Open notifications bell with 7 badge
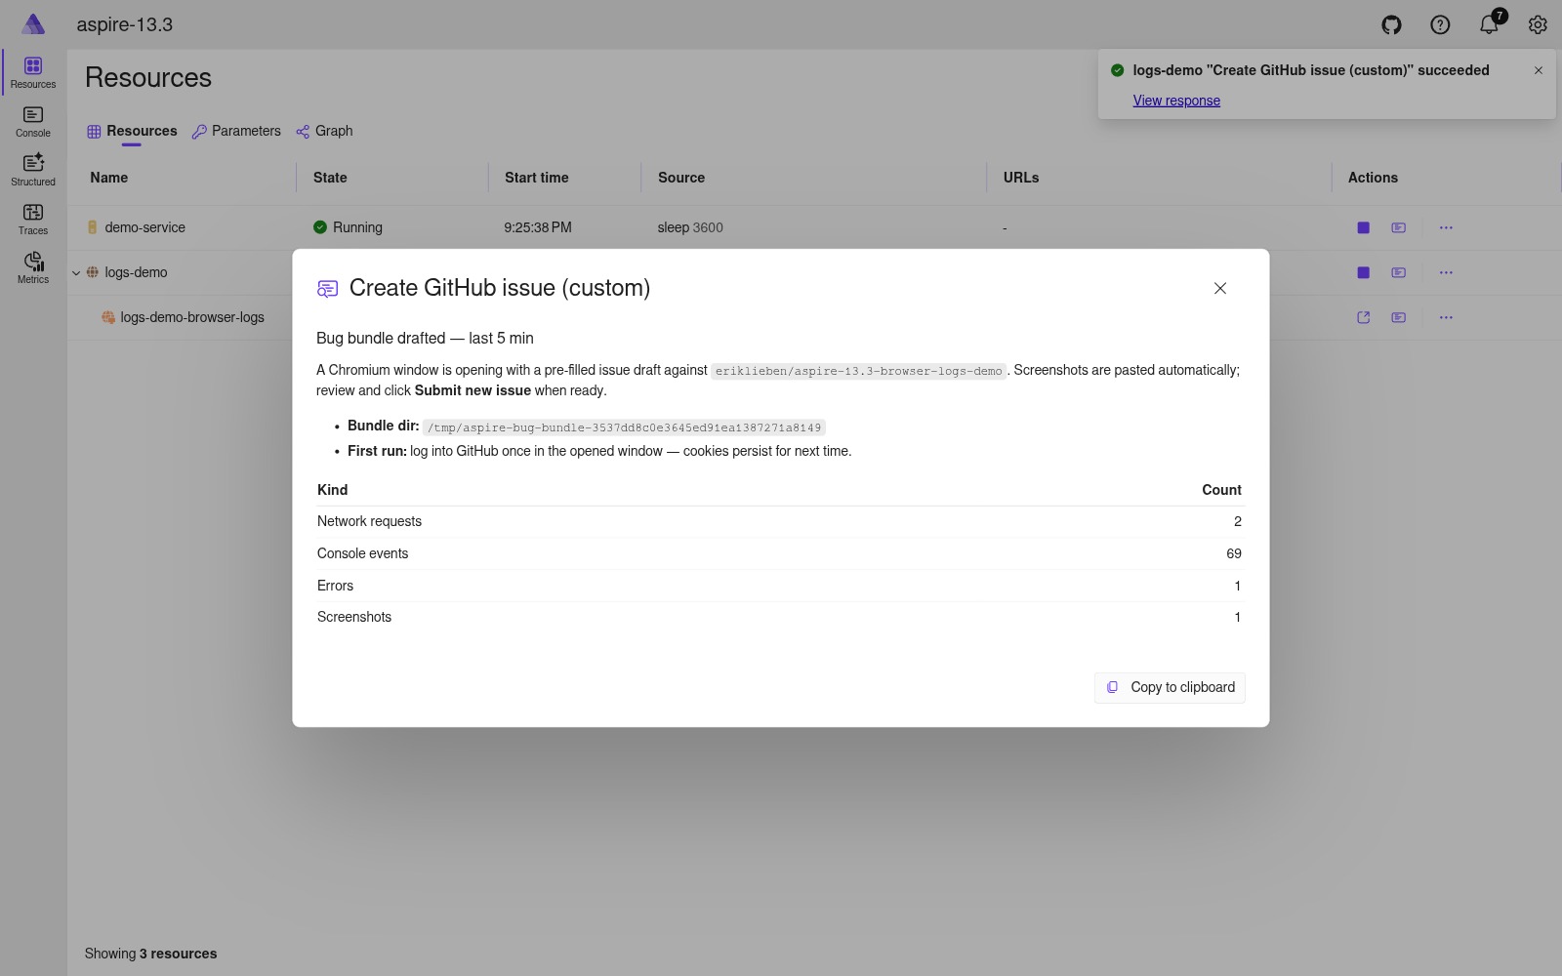Image resolution: width=1562 pixels, height=976 pixels. tap(1490, 23)
